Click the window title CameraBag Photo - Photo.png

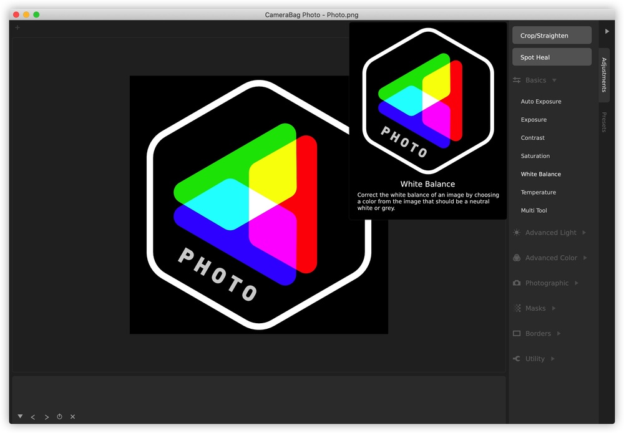(311, 15)
